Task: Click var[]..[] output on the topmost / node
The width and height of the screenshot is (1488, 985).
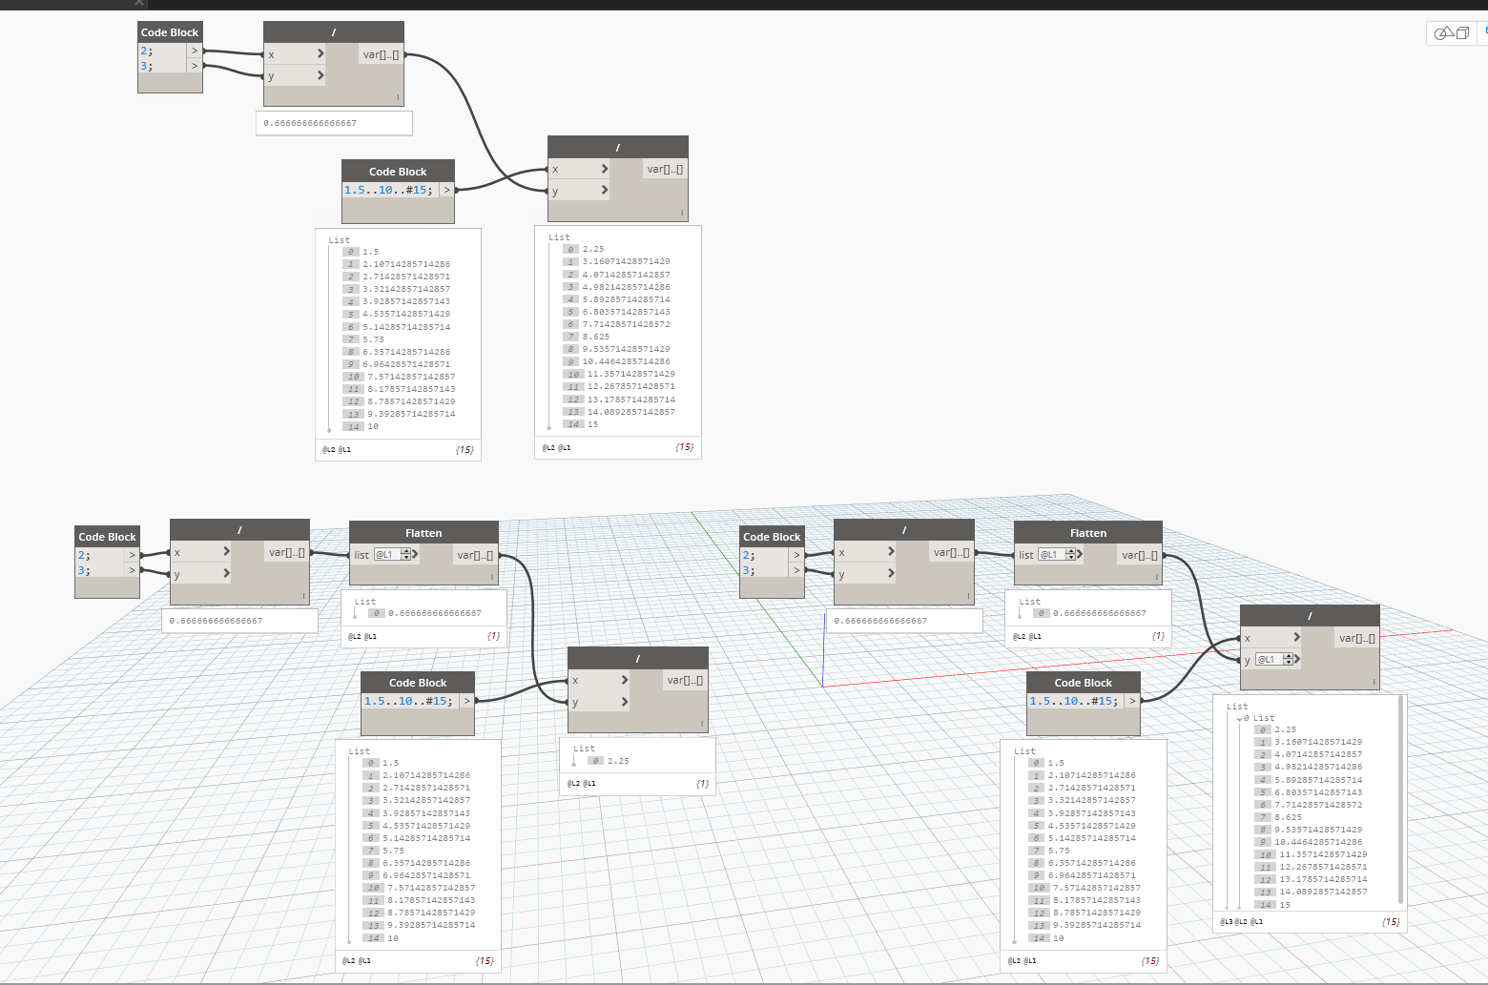Action: coord(382,54)
